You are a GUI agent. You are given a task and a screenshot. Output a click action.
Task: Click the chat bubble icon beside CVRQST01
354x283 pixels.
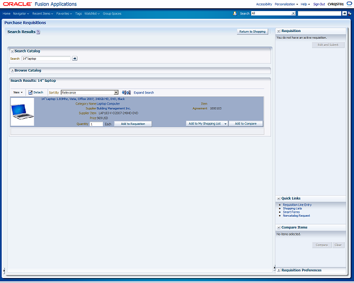349,4
